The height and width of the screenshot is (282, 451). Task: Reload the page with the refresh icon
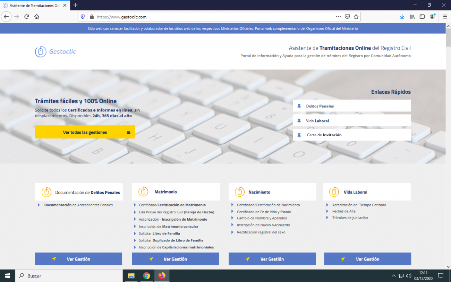27,17
